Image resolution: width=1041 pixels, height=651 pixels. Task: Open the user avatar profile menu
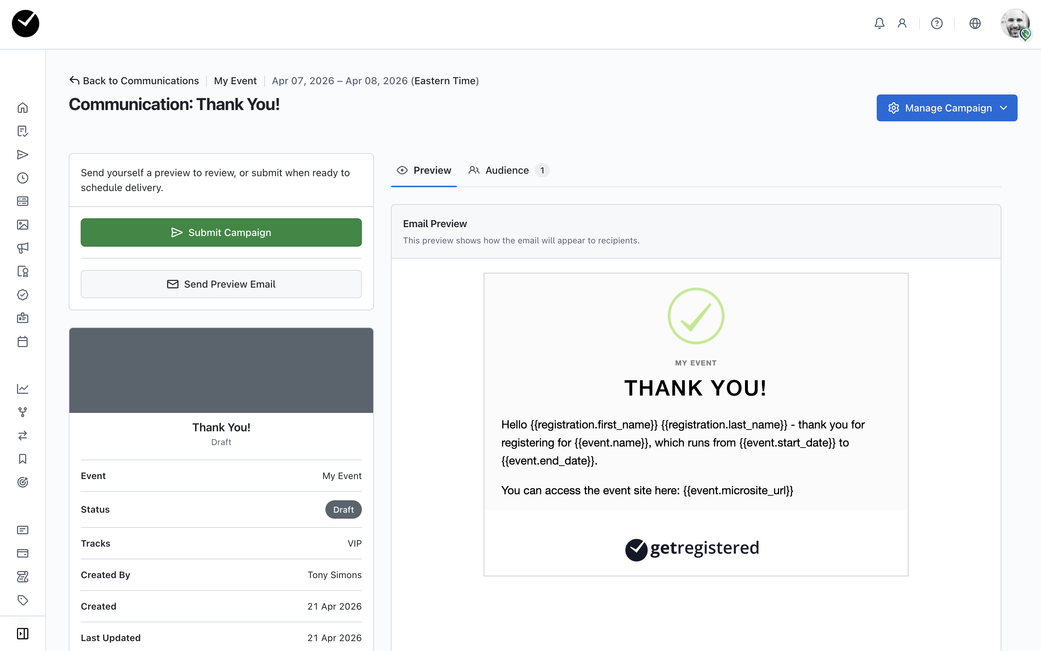pos(1016,23)
